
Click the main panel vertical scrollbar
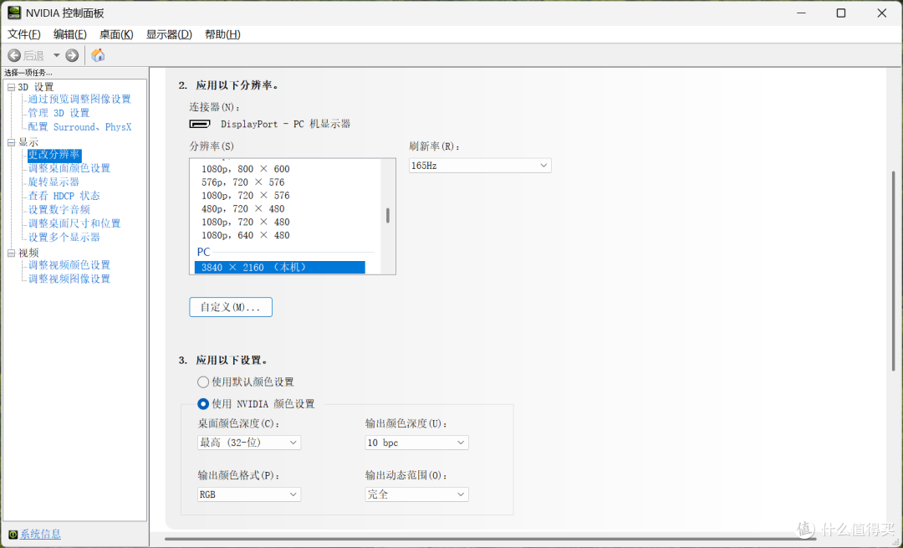click(x=894, y=271)
